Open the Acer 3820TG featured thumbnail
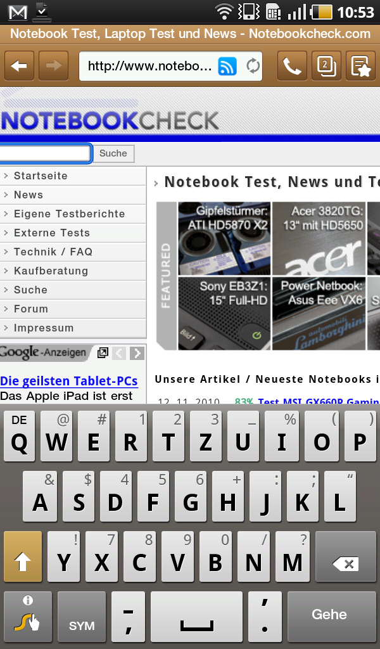This screenshot has width=380, height=649. 319,238
